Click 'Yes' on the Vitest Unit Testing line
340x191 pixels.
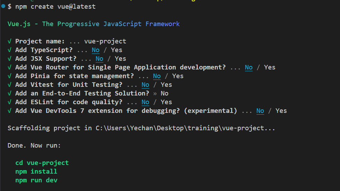point(166,85)
